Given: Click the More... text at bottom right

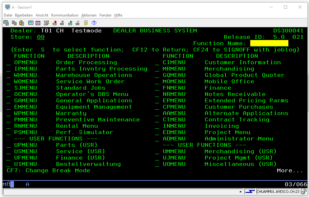Looking at the screenshot, I should 290,171.
